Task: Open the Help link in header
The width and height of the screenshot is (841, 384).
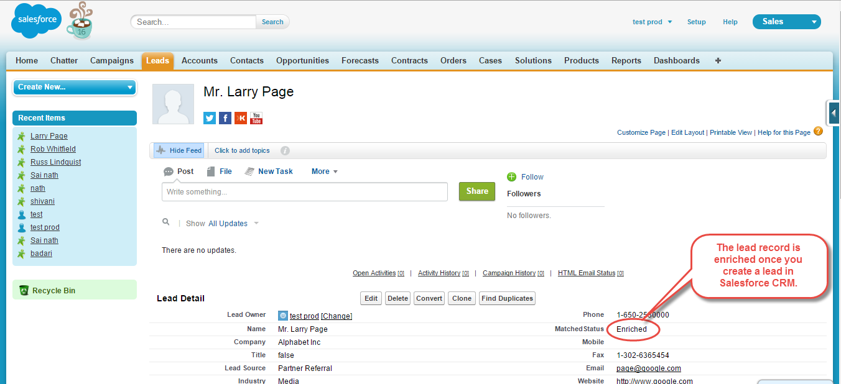Action: click(730, 22)
